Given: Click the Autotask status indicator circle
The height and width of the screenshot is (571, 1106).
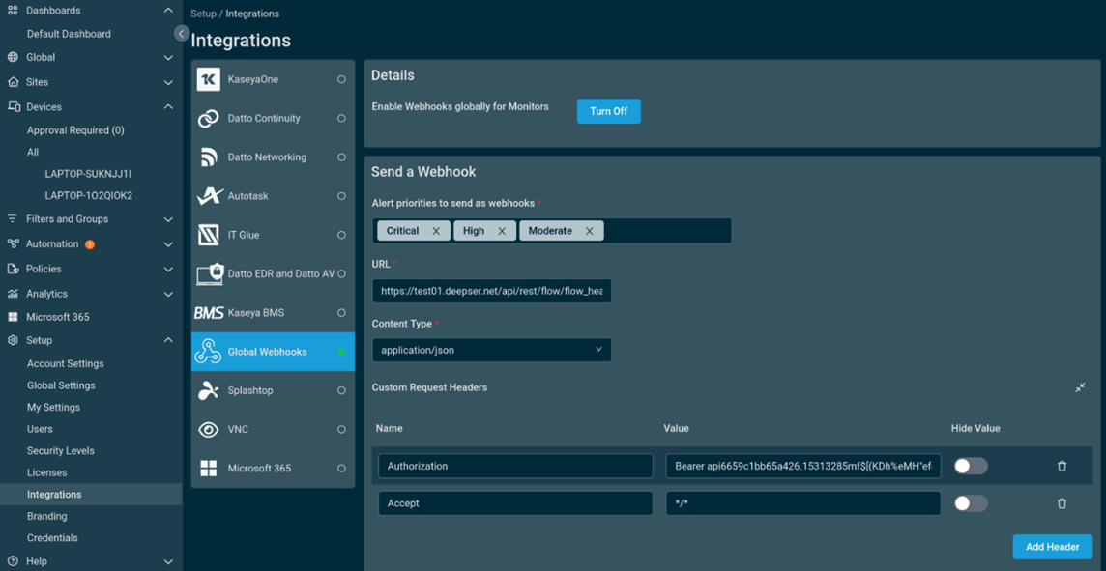Looking at the screenshot, I should coord(341,196).
